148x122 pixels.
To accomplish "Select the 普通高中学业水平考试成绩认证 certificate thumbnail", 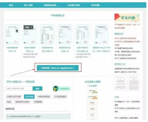I will [101, 34].
